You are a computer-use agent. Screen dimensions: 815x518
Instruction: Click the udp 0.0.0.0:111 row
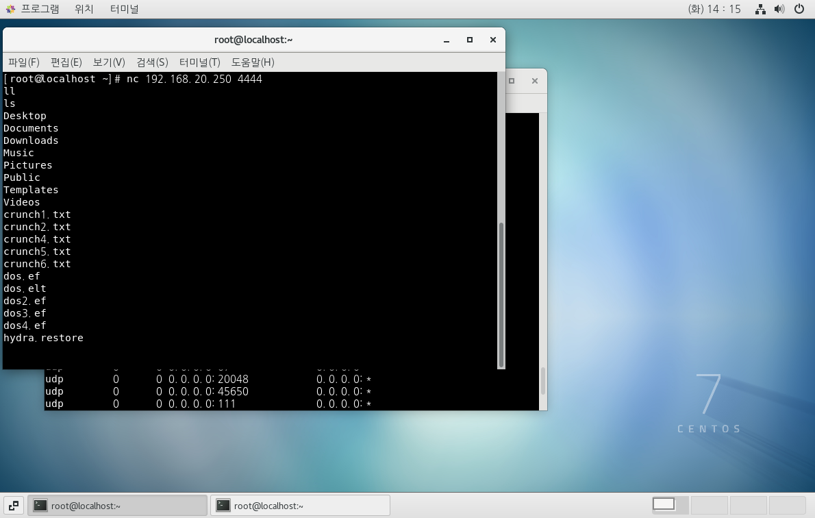208,404
